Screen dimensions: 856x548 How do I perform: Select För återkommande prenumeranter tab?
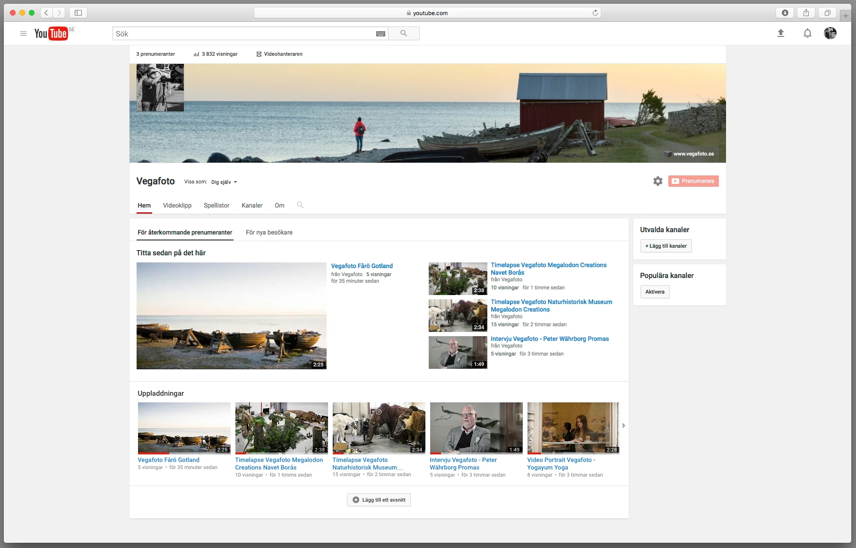pos(185,232)
